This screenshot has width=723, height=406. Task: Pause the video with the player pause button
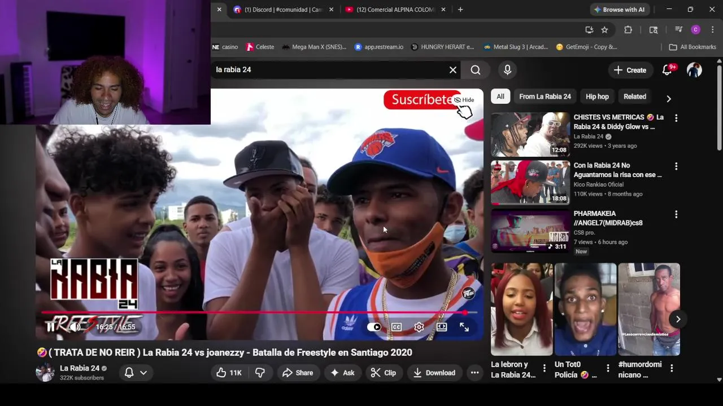(51, 327)
